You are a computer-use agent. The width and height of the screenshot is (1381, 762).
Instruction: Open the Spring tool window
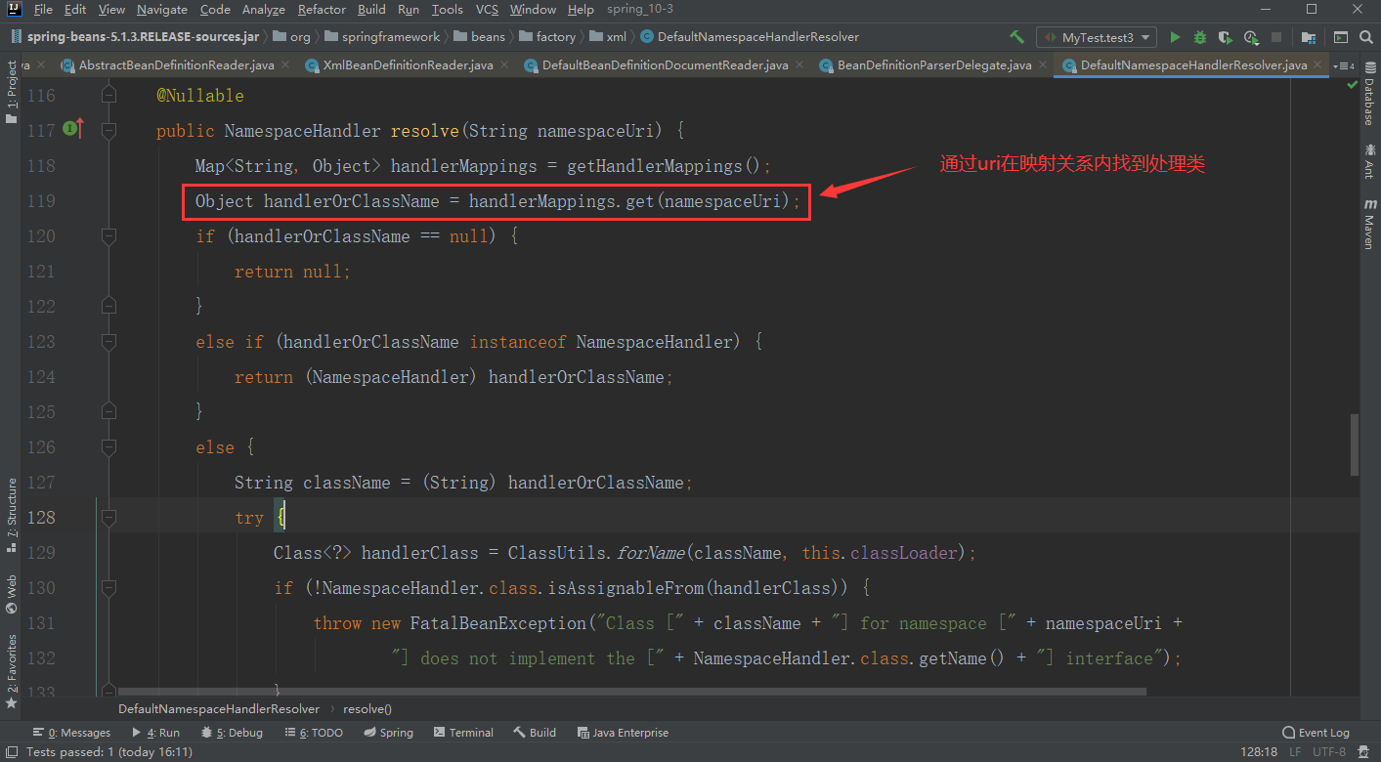coord(388,733)
